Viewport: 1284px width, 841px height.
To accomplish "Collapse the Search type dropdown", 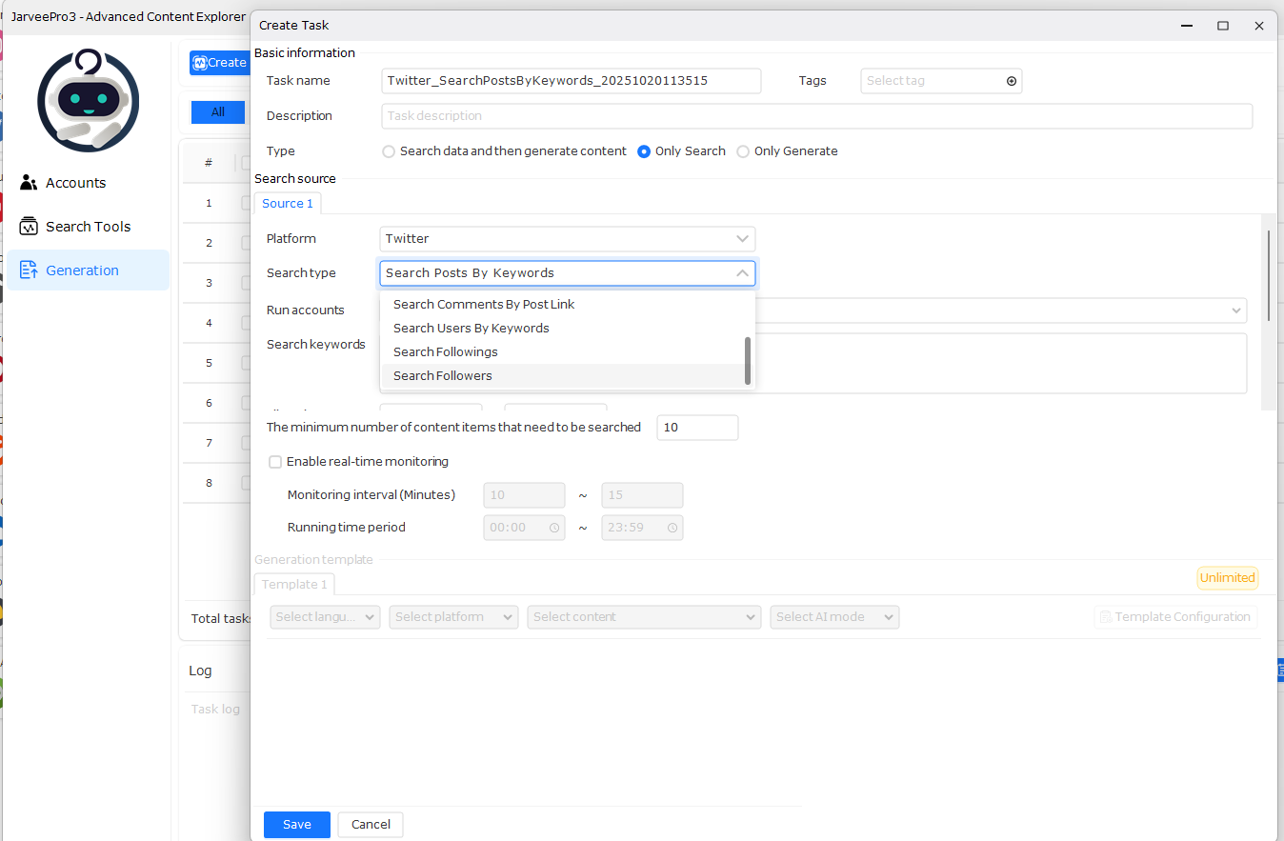I will [742, 273].
